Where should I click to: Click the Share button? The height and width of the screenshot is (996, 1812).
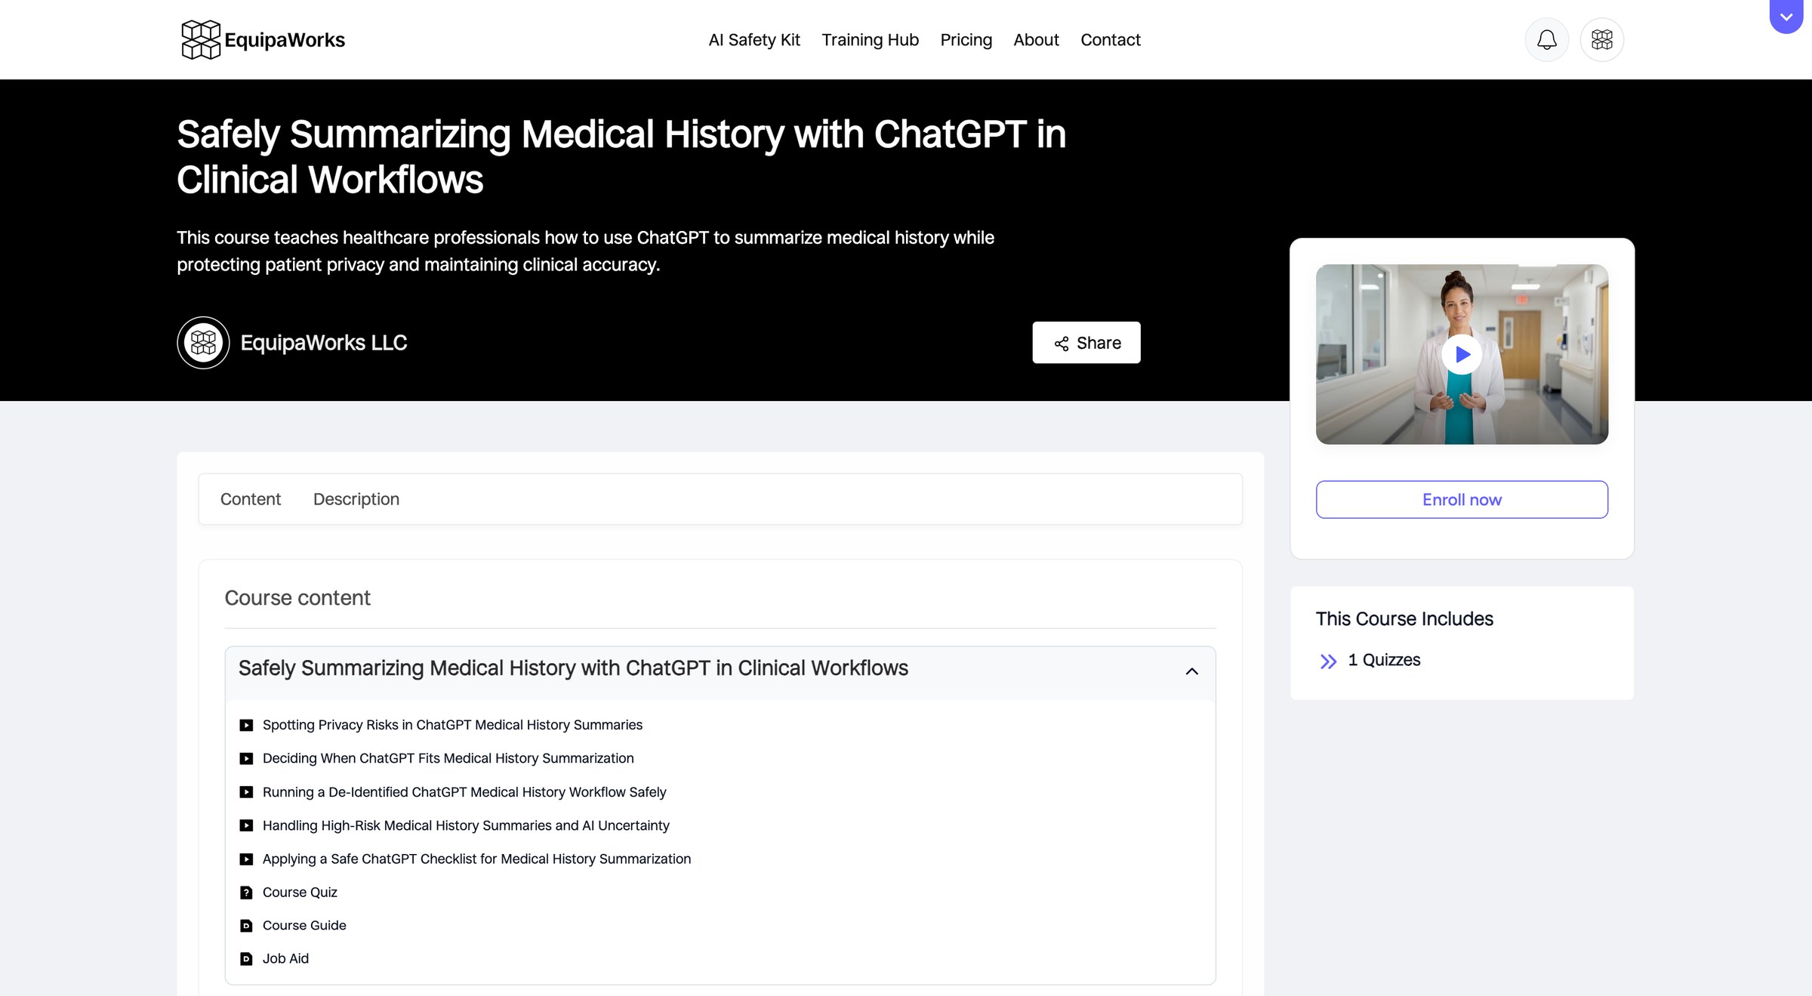tap(1086, 342)
